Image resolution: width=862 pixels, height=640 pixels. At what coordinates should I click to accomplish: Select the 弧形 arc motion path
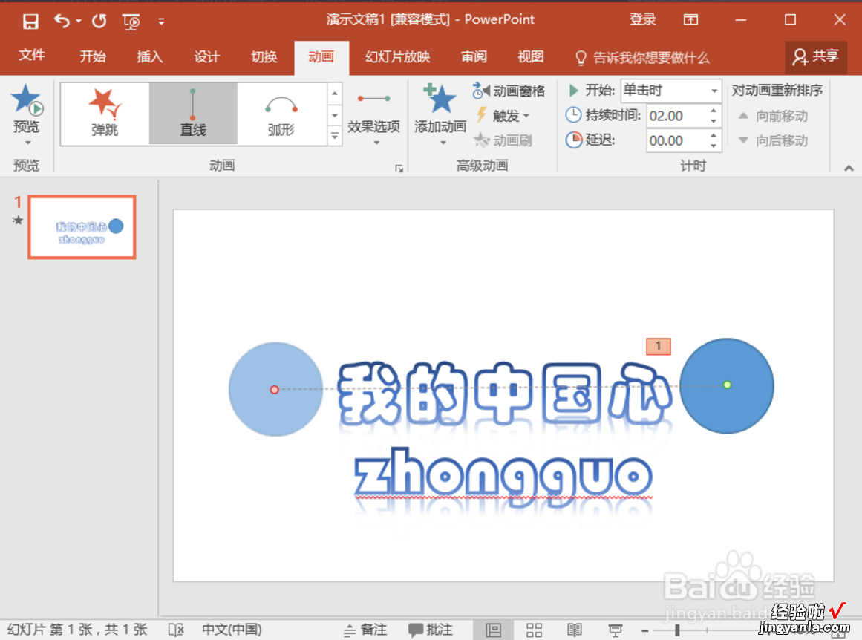(281, 114)
